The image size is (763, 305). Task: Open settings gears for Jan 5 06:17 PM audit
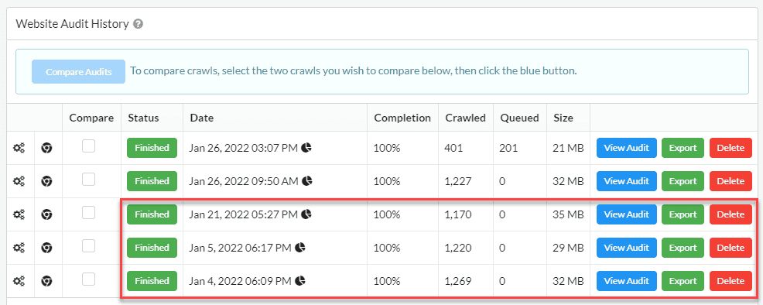[x=19, y=248]
